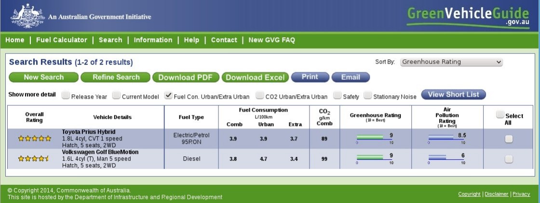Click the Greenhouse Rating column header
The image size is (540, 203).
coord(376,116)
